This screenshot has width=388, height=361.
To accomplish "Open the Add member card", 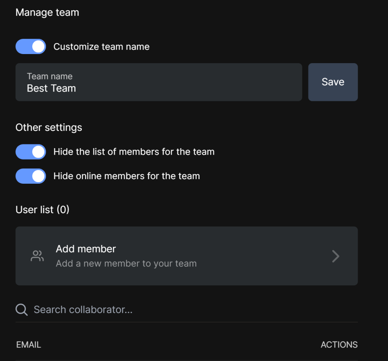I will [x=186, y=256].
